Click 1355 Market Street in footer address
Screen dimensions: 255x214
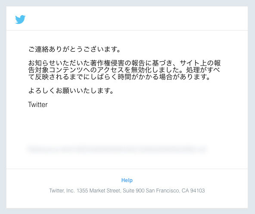coord(99,191)
